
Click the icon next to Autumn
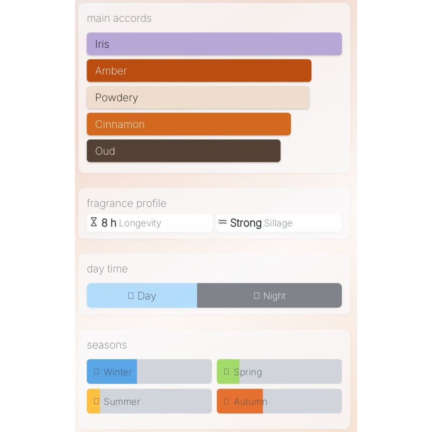click(227, 401)
